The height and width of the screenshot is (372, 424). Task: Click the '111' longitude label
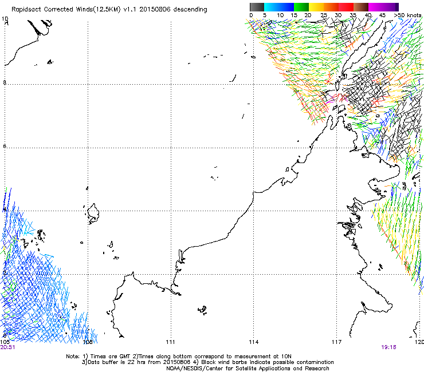170,342
